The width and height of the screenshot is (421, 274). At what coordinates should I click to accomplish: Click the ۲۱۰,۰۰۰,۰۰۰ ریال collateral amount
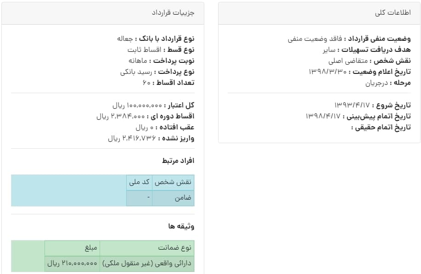[73, 263]
